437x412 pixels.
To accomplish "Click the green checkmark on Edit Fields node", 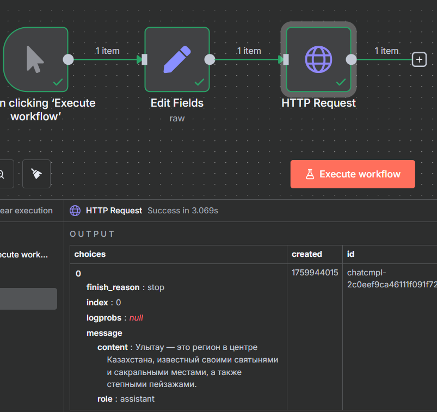I will (x=199, y=82).
